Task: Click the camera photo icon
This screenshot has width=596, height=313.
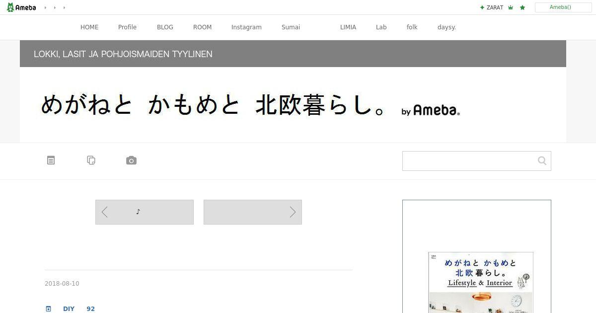Action: tap(131, 160)
